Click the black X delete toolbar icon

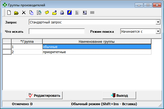tap(24, 13)
